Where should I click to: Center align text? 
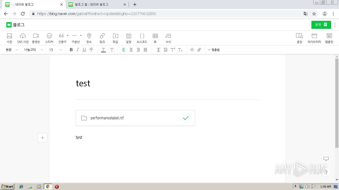[131, 50]
